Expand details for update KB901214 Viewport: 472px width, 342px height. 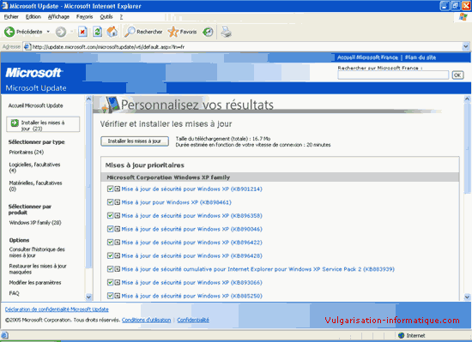coord(117,189)
